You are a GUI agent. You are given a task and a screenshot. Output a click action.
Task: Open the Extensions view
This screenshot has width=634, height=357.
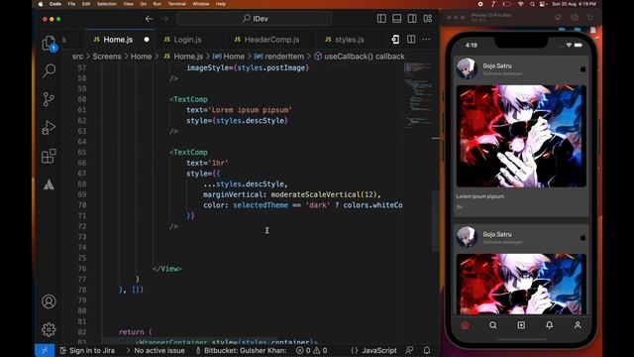pyautogui.click(x=49, y=157)
